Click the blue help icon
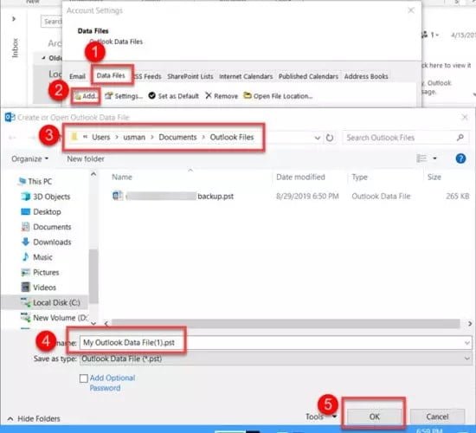The height and width of the screenshot is (433, 476). 460,158
